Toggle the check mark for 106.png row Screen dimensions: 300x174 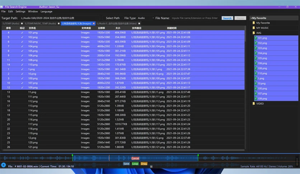(x=22, y=55)
